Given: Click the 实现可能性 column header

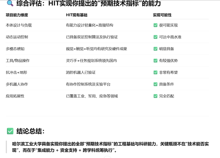Looking at the screenshot, I should tap(162, 15).
